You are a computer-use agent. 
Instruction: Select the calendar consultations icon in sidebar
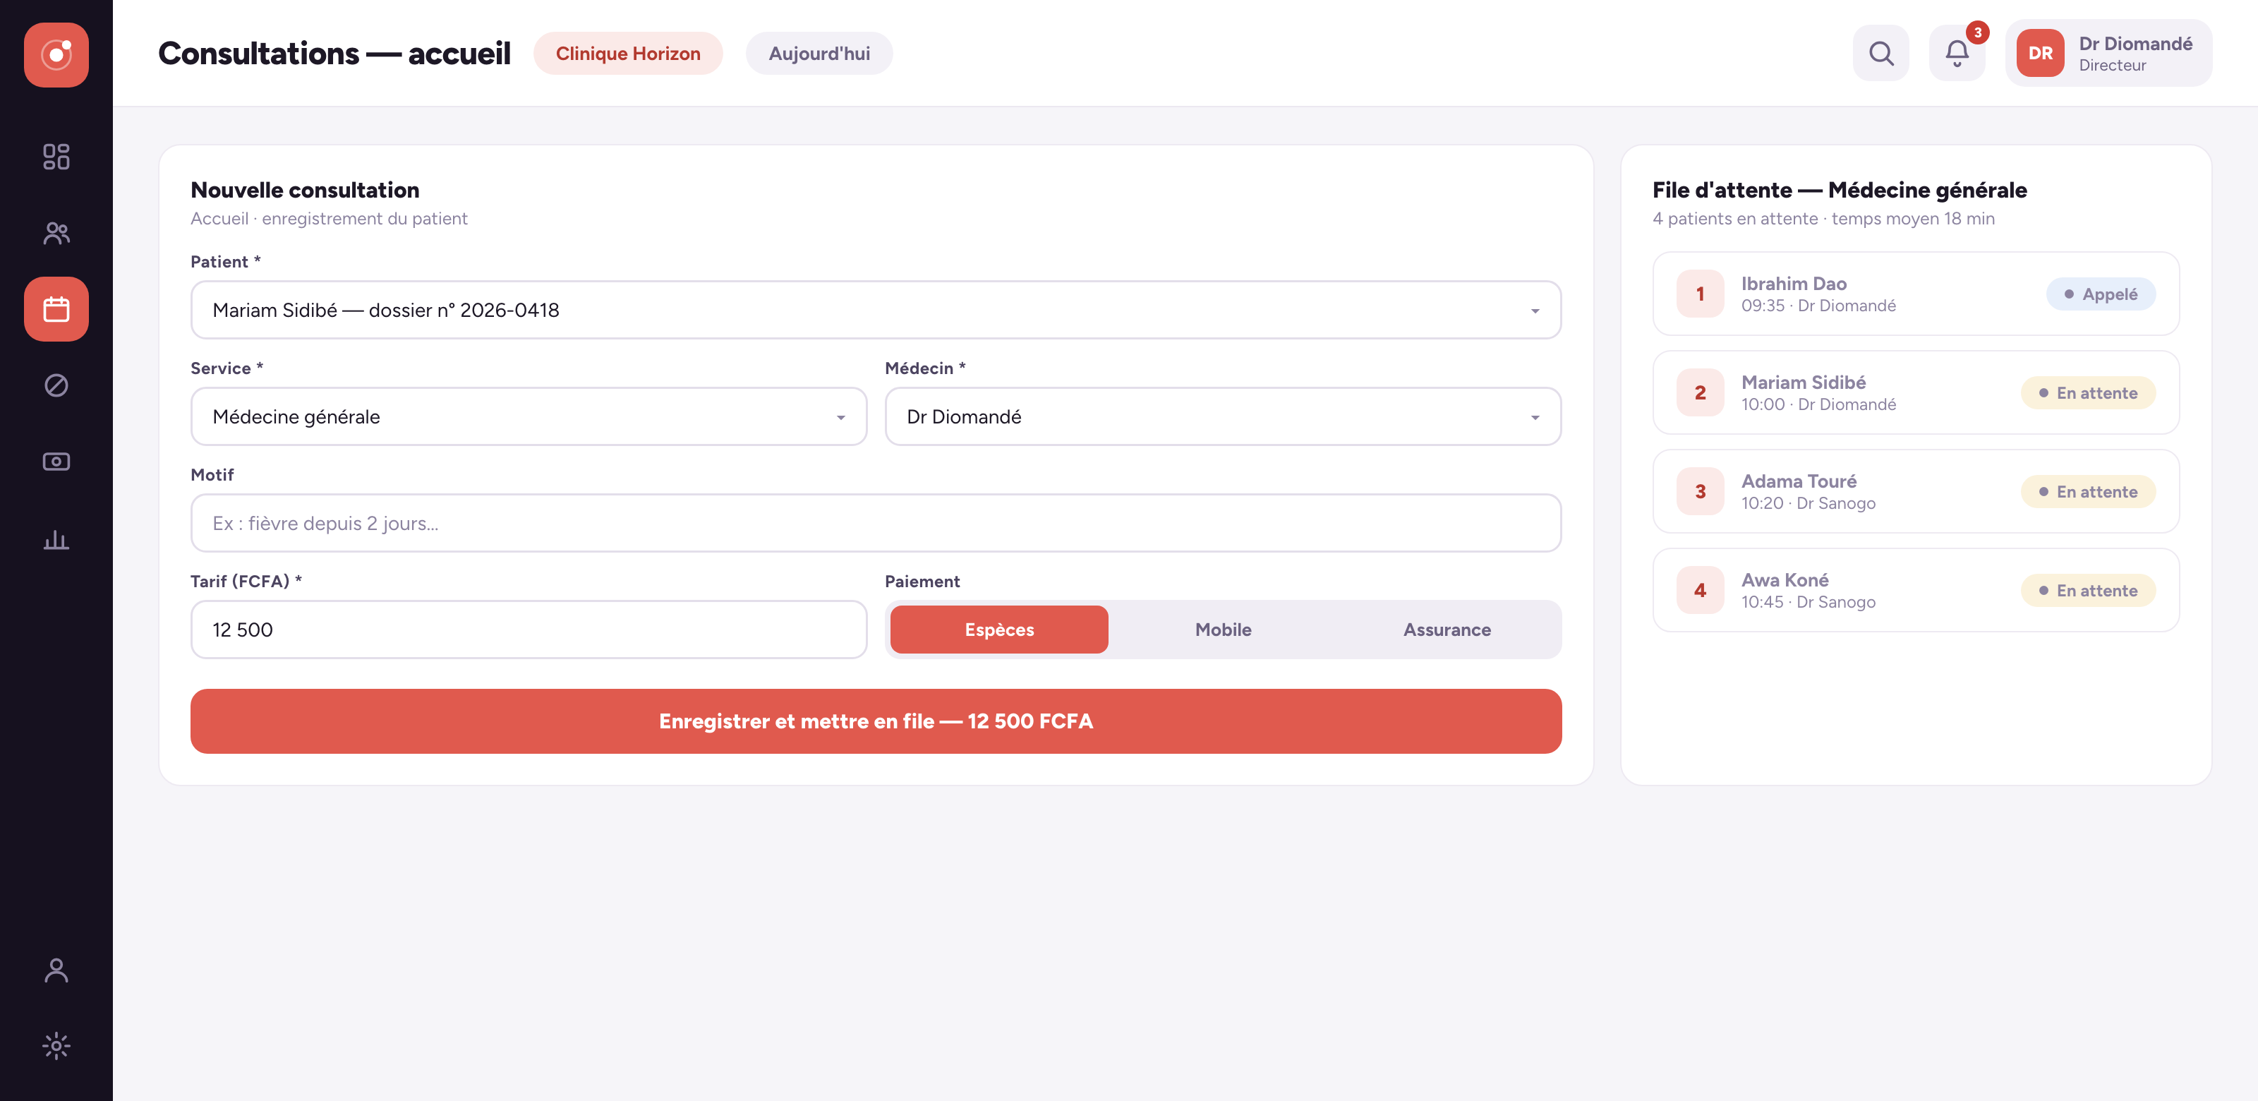point(56,308)
